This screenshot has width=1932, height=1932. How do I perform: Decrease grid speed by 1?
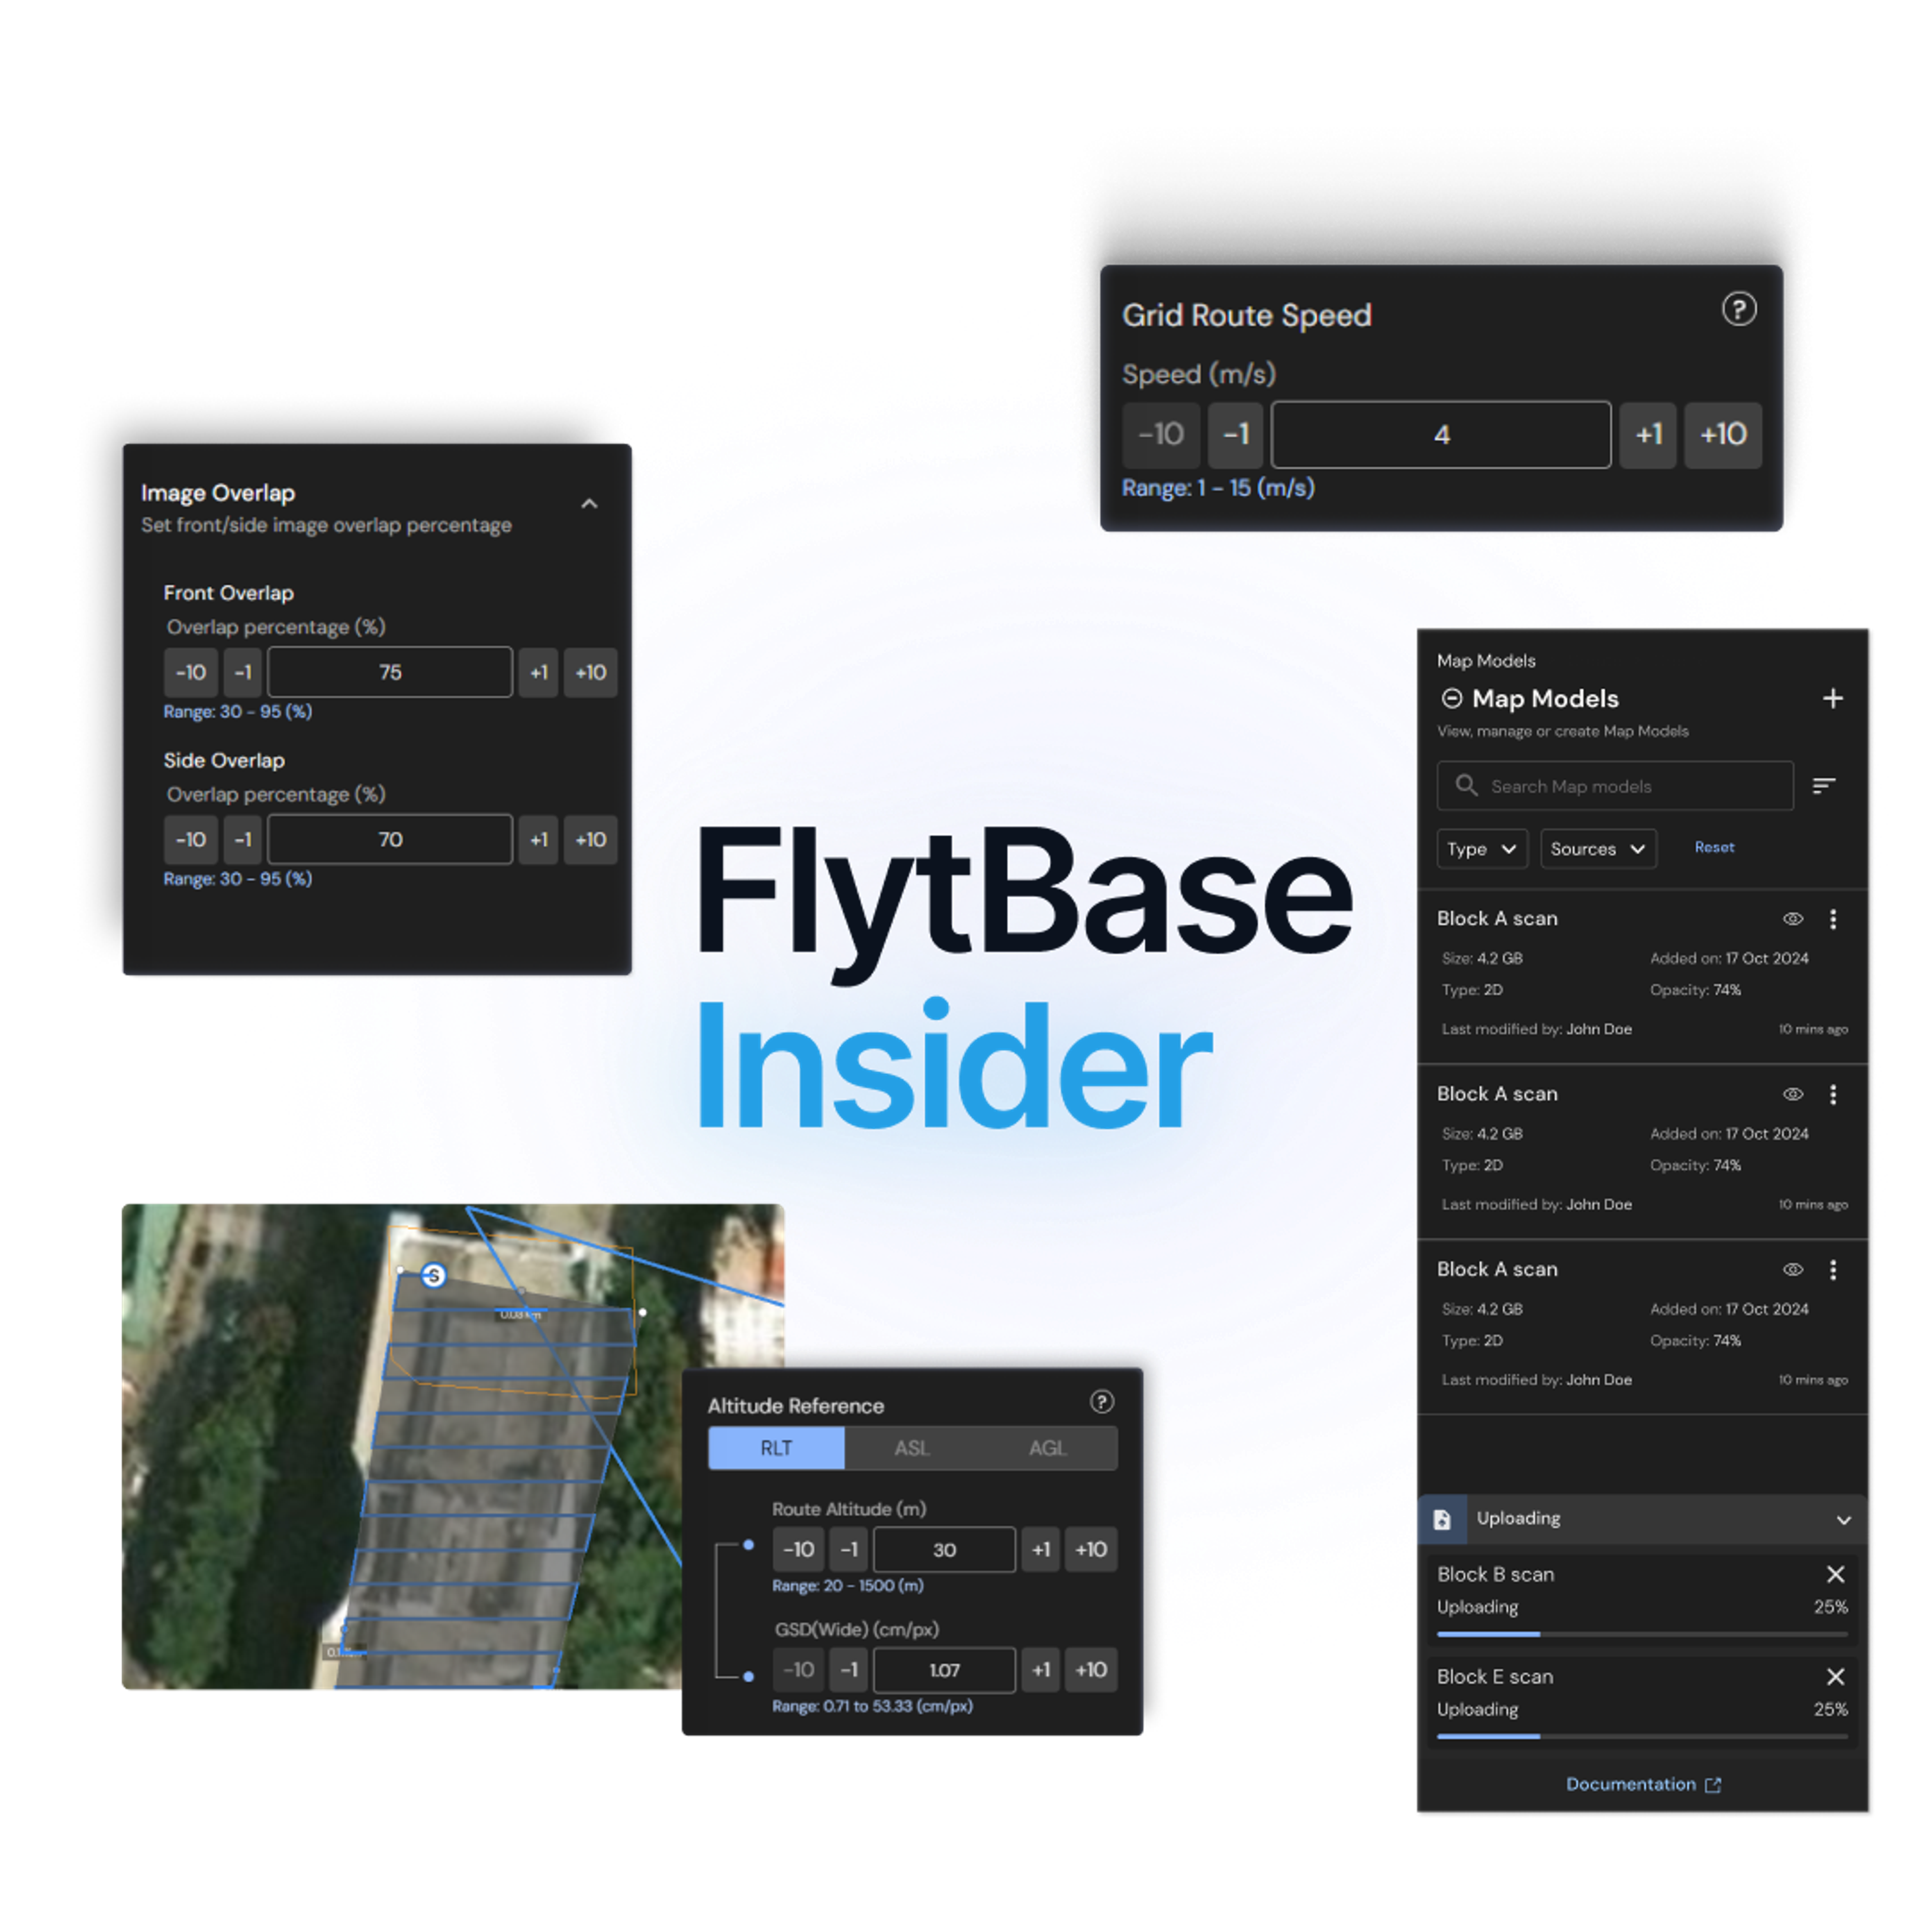pos(1235,435)
